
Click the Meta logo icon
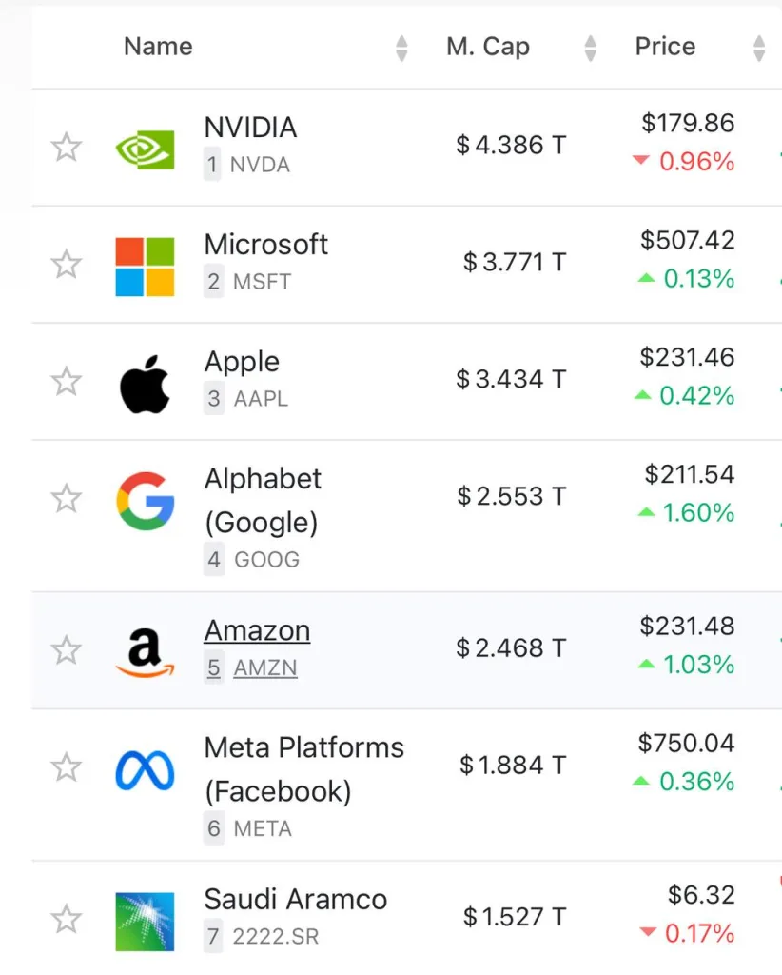(x=145, y=769)
